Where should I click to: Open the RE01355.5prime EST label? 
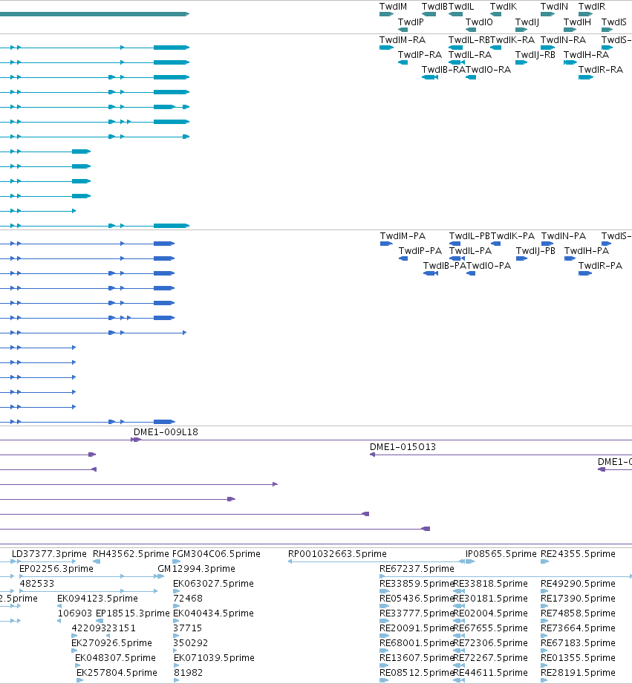pos(578,657)
